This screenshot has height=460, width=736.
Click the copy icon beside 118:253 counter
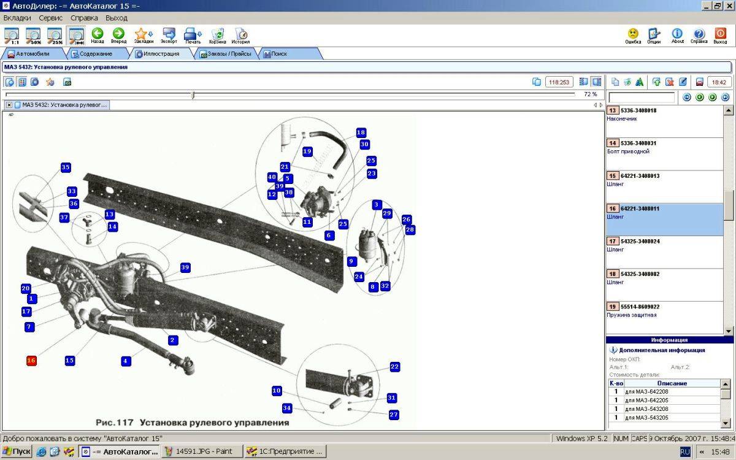(537, 82)
